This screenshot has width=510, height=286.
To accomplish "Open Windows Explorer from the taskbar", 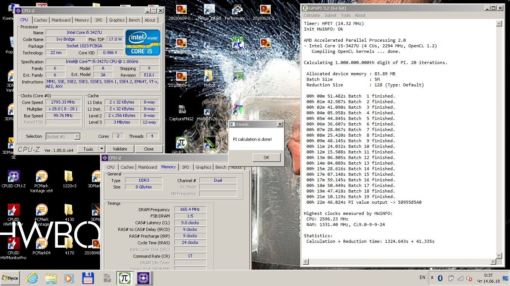I will pyautogui.click(x=50, y=278).
